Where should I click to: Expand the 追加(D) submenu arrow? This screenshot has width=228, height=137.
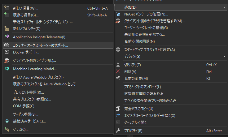[224, 7]
